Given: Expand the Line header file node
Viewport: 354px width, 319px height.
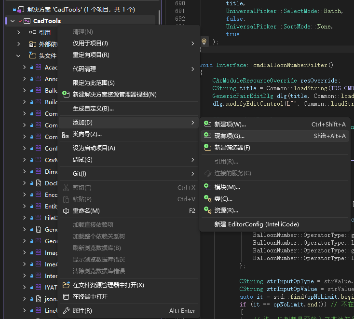Looking at the screenshot, I should pos(25,310).
